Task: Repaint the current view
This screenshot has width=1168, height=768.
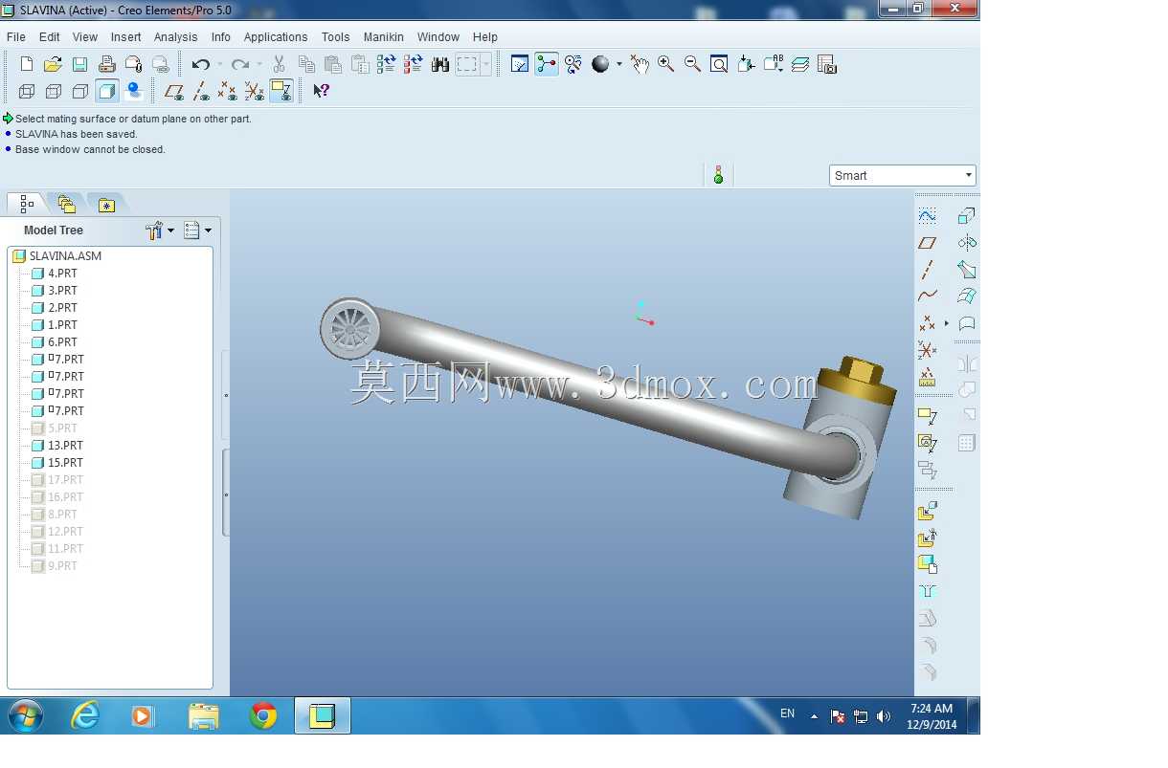Action: point(520,64)
